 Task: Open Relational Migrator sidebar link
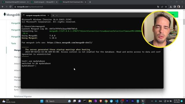[x=23, y=96]
